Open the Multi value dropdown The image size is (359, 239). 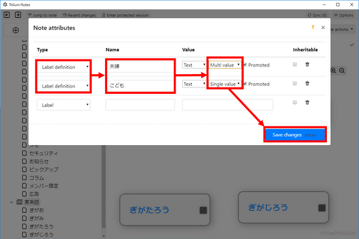225,65
